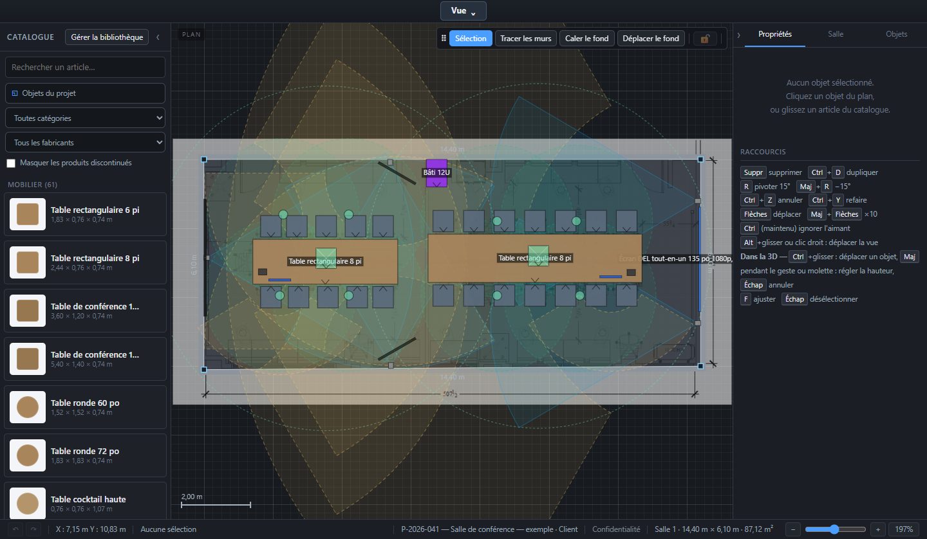Collapse the right properties panel arrow
This screenshot has height=539, width=927.
tap(739, 35)
